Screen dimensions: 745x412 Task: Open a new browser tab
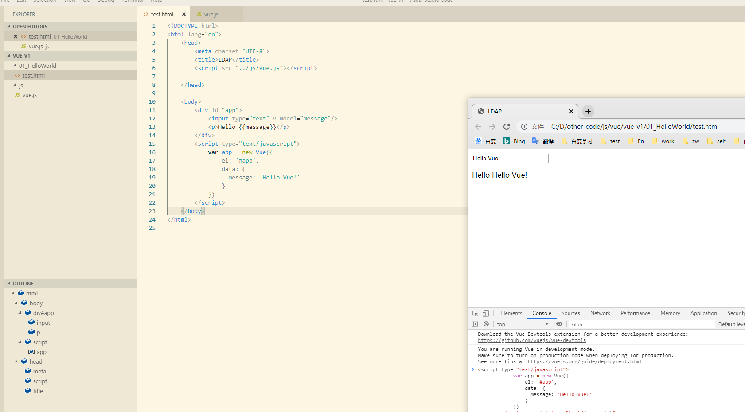tap(588, 111)
